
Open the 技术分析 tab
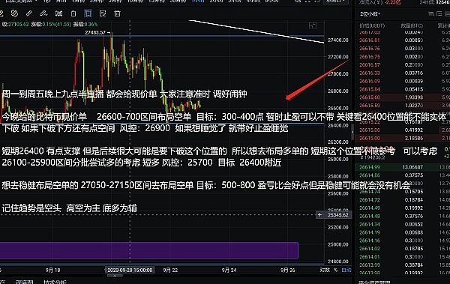55,282
